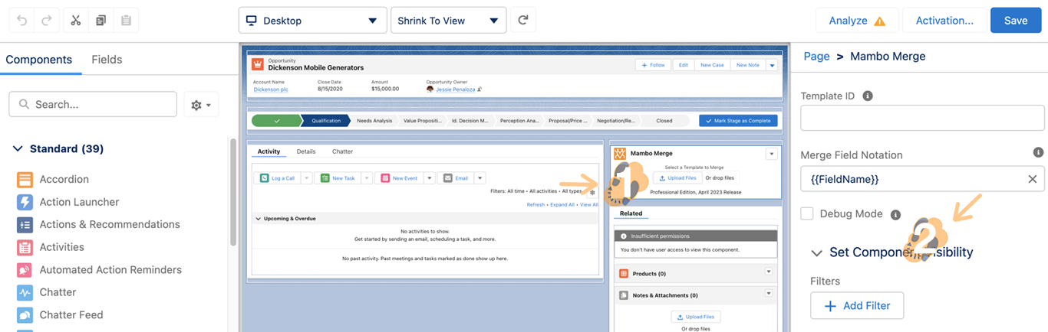Open the component search settings gear menu

point(201,105)
